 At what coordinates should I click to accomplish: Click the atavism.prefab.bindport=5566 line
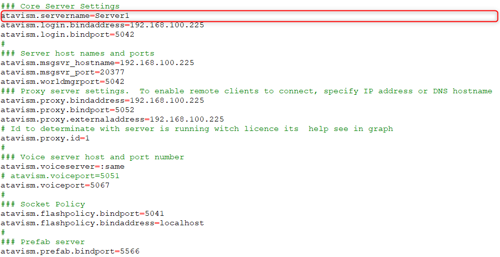click(x=70, y=252)
